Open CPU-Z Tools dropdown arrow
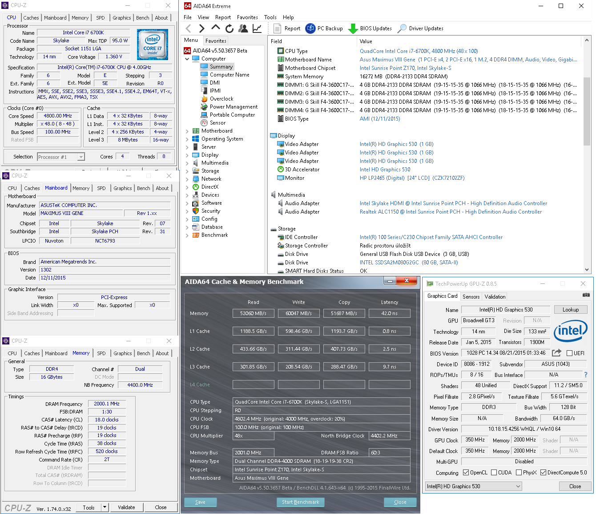596x514 pixels. tap(105, 507)
